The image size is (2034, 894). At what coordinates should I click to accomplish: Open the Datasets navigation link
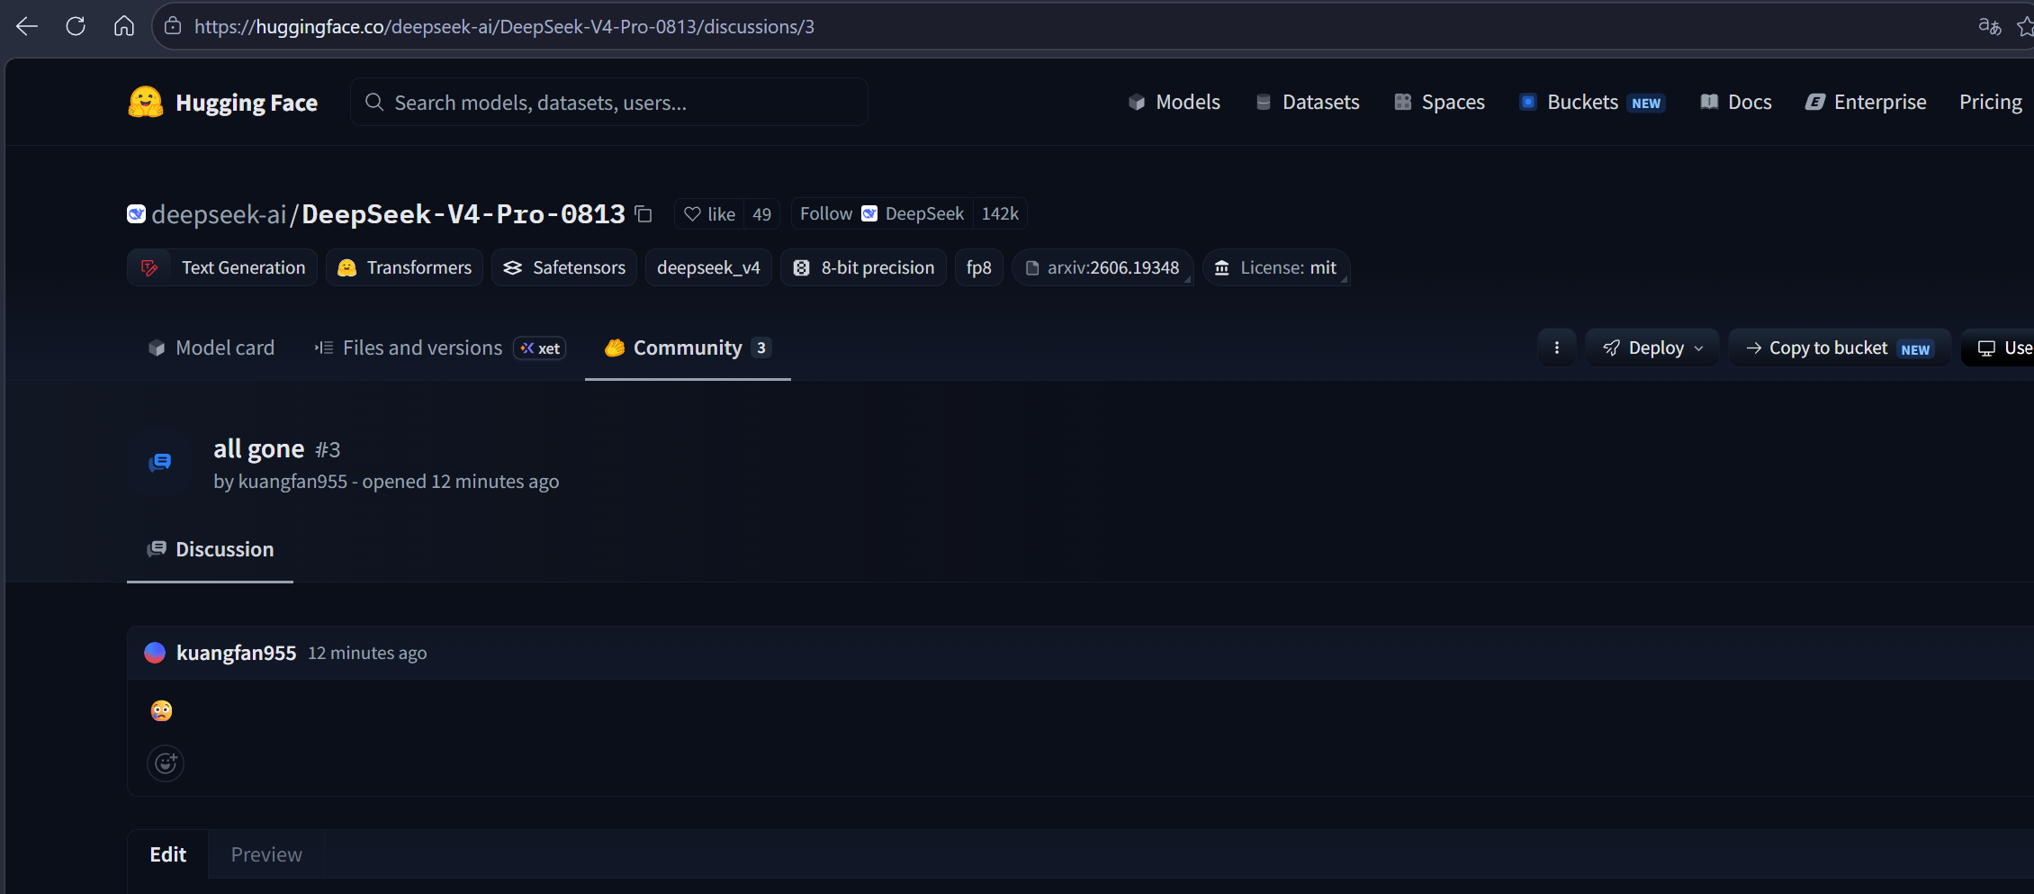pos(1308,103)
